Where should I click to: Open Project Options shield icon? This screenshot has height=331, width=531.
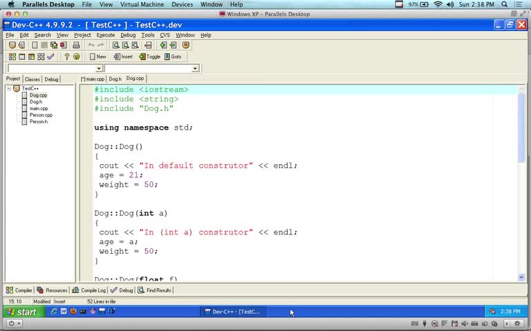[185, 45]
